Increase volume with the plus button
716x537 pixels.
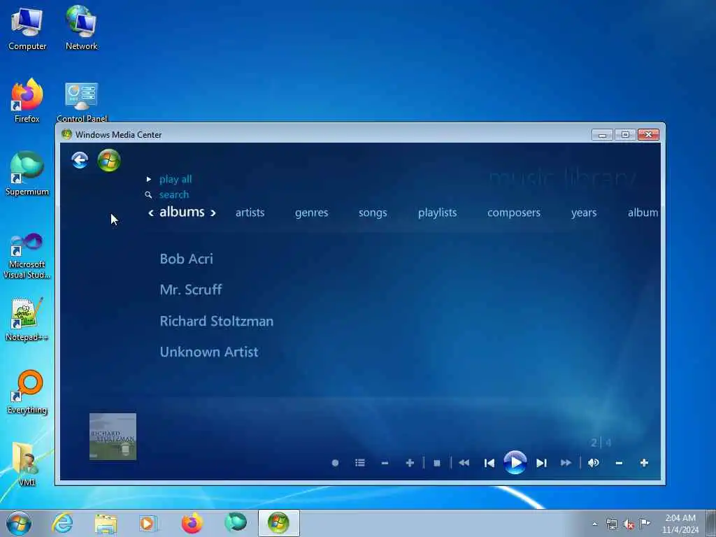coord(644,463)
